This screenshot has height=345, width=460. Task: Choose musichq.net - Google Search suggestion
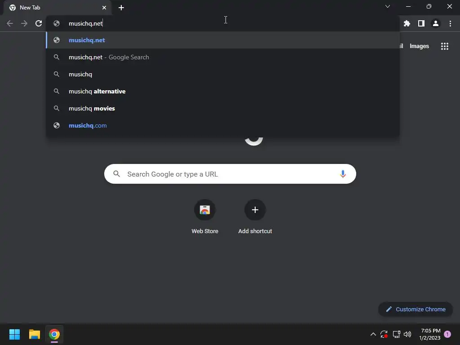pyautogui.click(x=223, y=57)
